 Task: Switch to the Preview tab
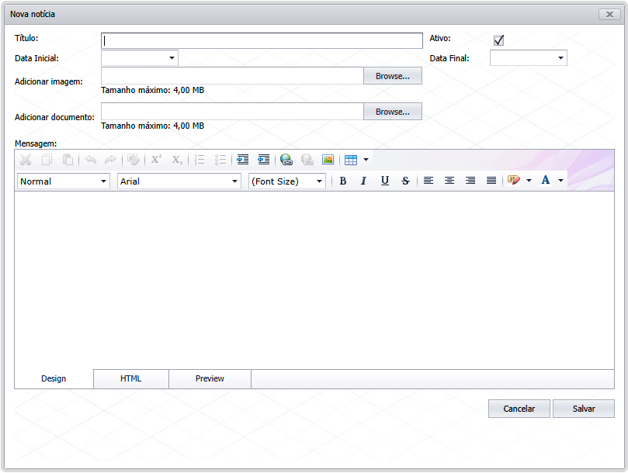coord(210,378)
